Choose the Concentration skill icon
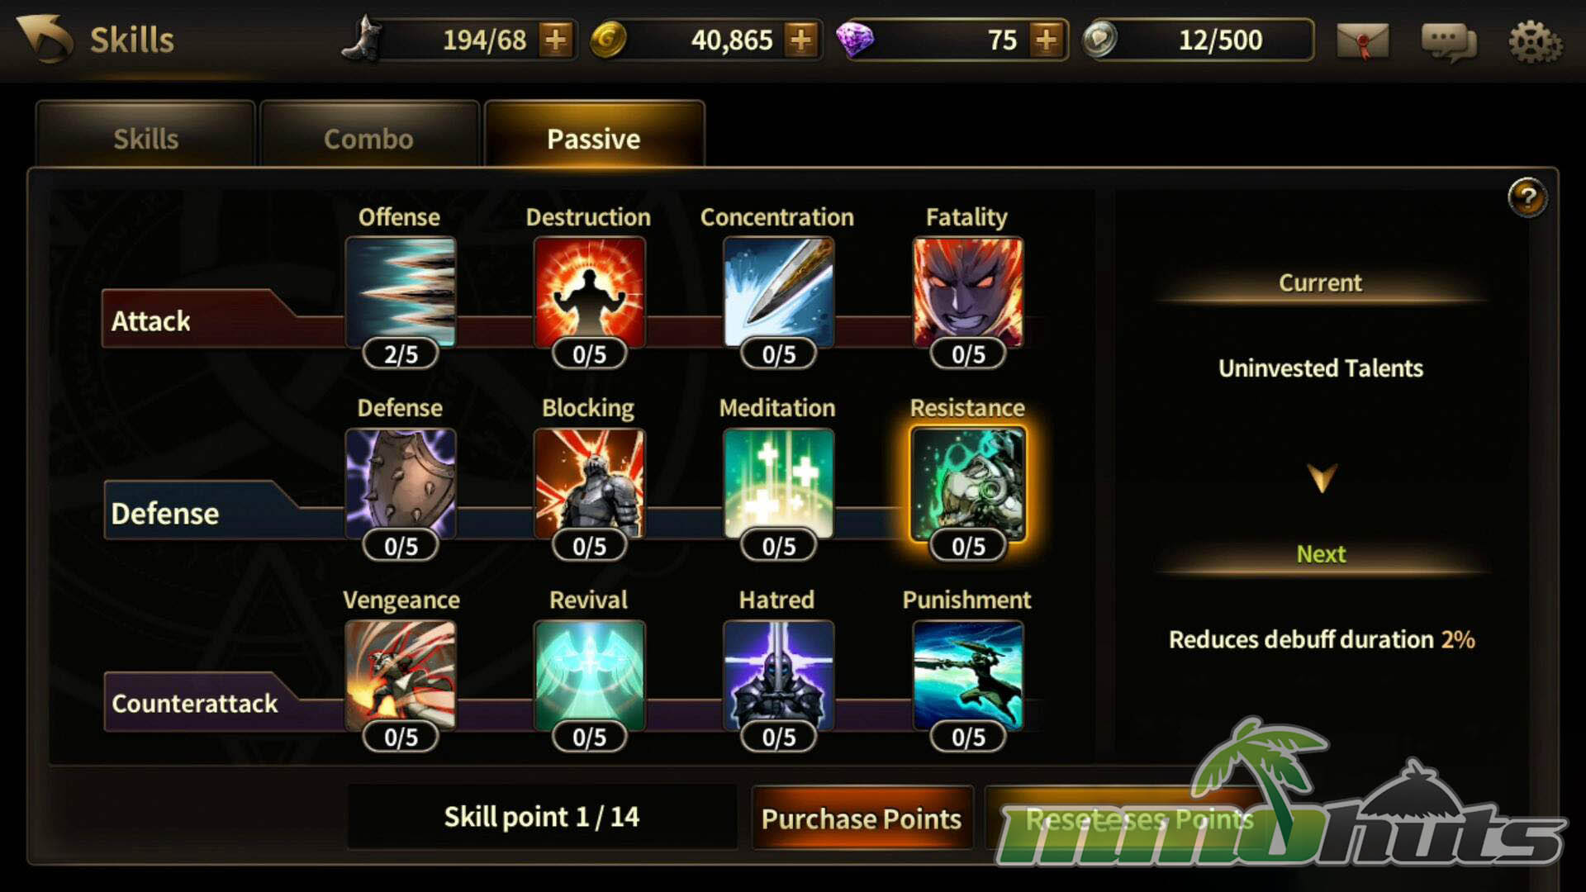The height and width of the screenshot is (892, 1586). pos(779,292)
